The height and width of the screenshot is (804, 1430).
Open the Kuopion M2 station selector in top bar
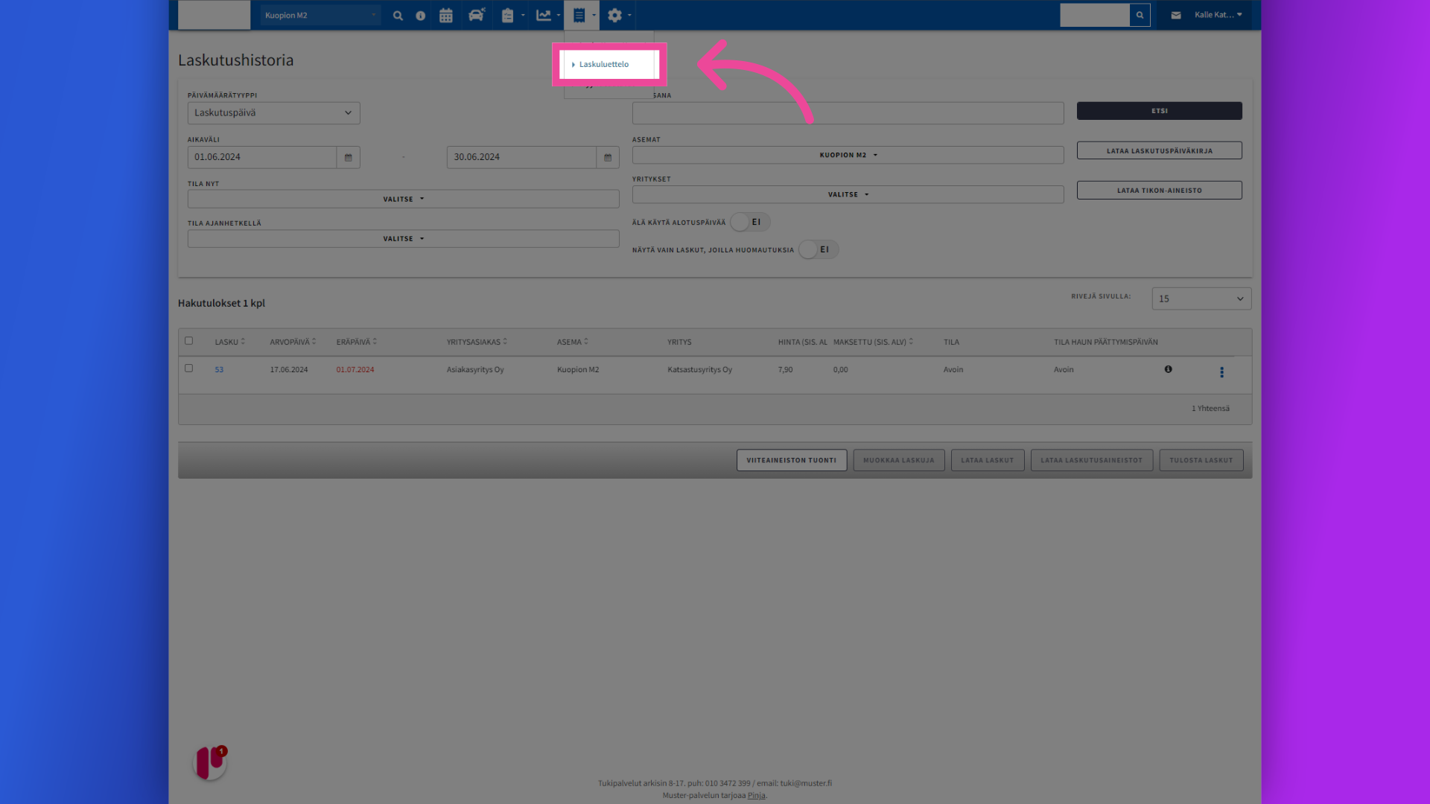point(320,16)
